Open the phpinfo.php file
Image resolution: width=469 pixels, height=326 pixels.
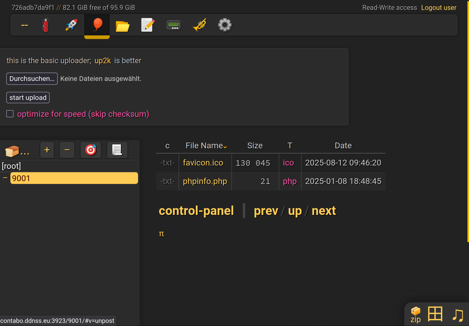click(205, 181)
